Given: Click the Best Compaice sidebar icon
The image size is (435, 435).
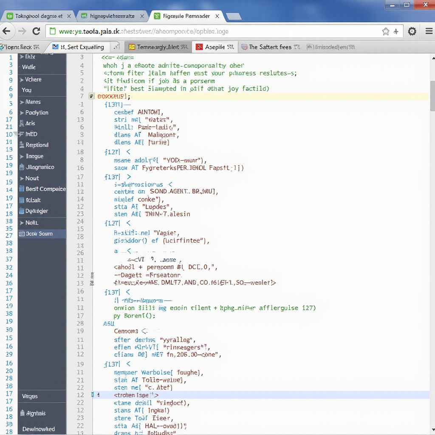Looking at the screenshot, I should (22, 189).
